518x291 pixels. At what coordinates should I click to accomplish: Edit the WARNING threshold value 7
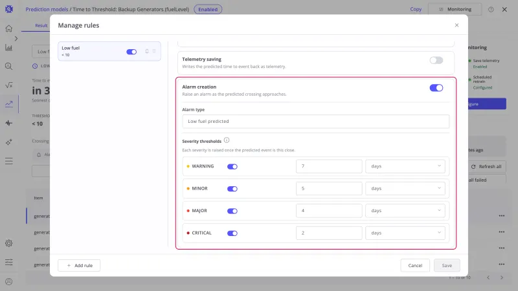pos(329,166)
